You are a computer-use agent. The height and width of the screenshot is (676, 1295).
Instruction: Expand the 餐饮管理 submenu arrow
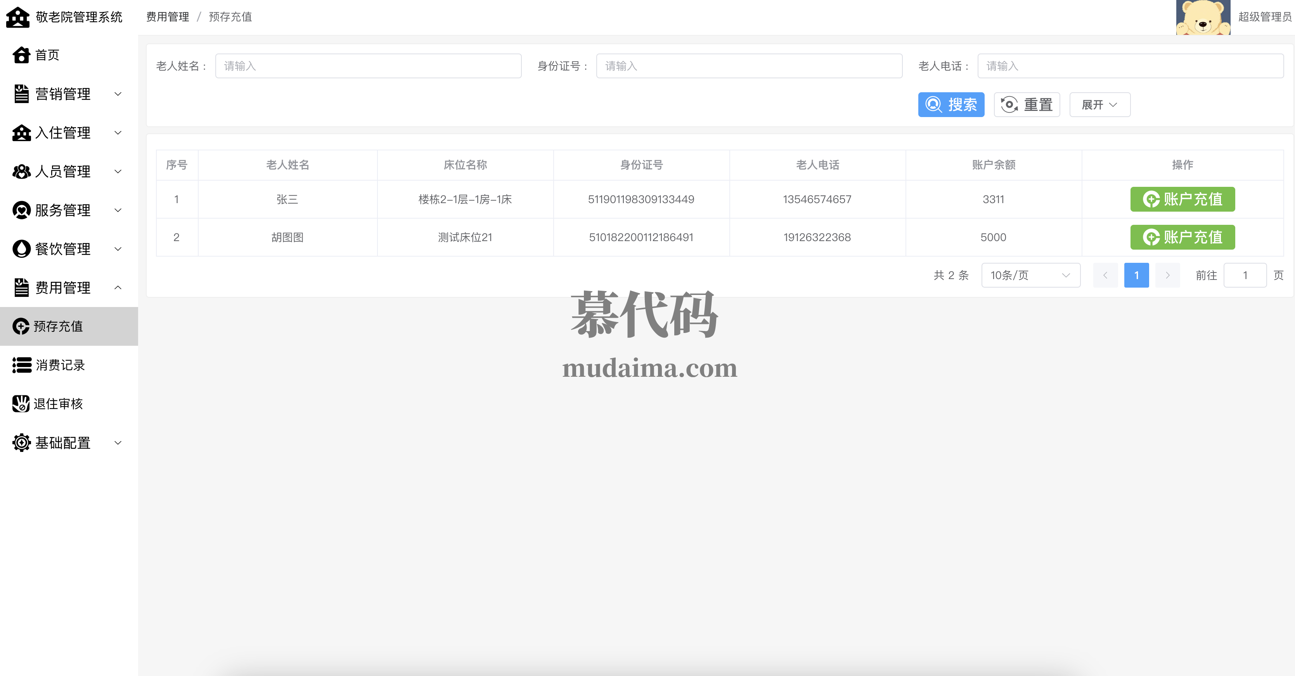pos(118,248)
